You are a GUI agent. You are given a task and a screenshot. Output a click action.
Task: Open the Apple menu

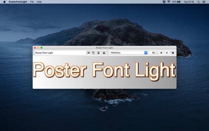(4, 2)
